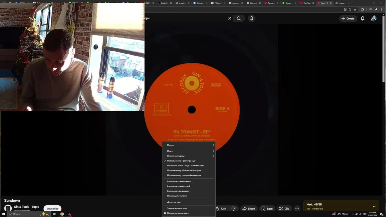Viewport: 386px width, 217px height.
Task: Select Показать рабочий стол
Action: tap(189, 196)
